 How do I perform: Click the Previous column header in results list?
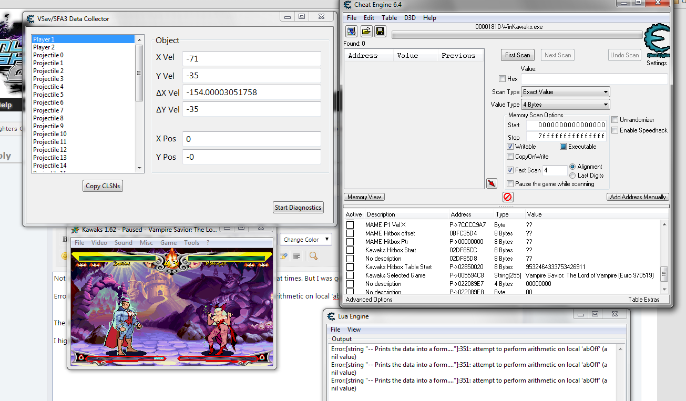(461, 55)
